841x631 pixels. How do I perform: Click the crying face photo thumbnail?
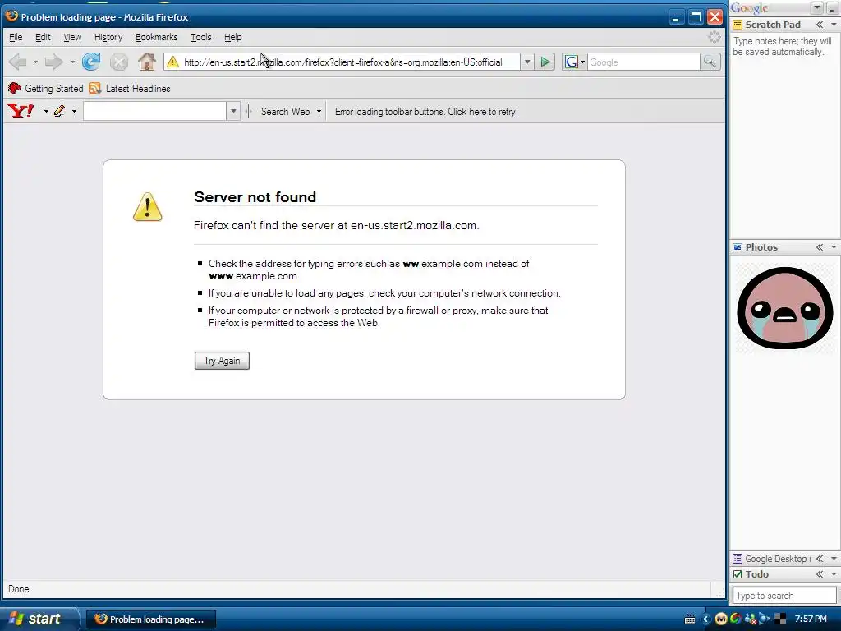(784, 309)
